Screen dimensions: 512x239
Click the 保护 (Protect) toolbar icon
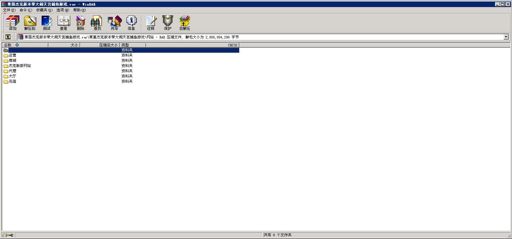(168, 23)
